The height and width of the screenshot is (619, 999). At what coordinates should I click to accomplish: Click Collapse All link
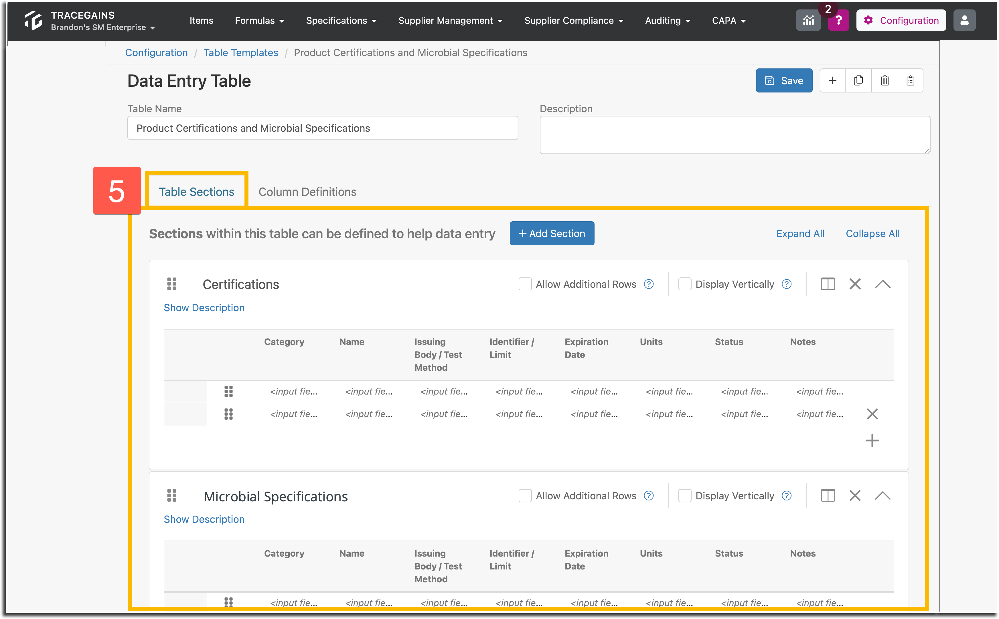(872, 233)
